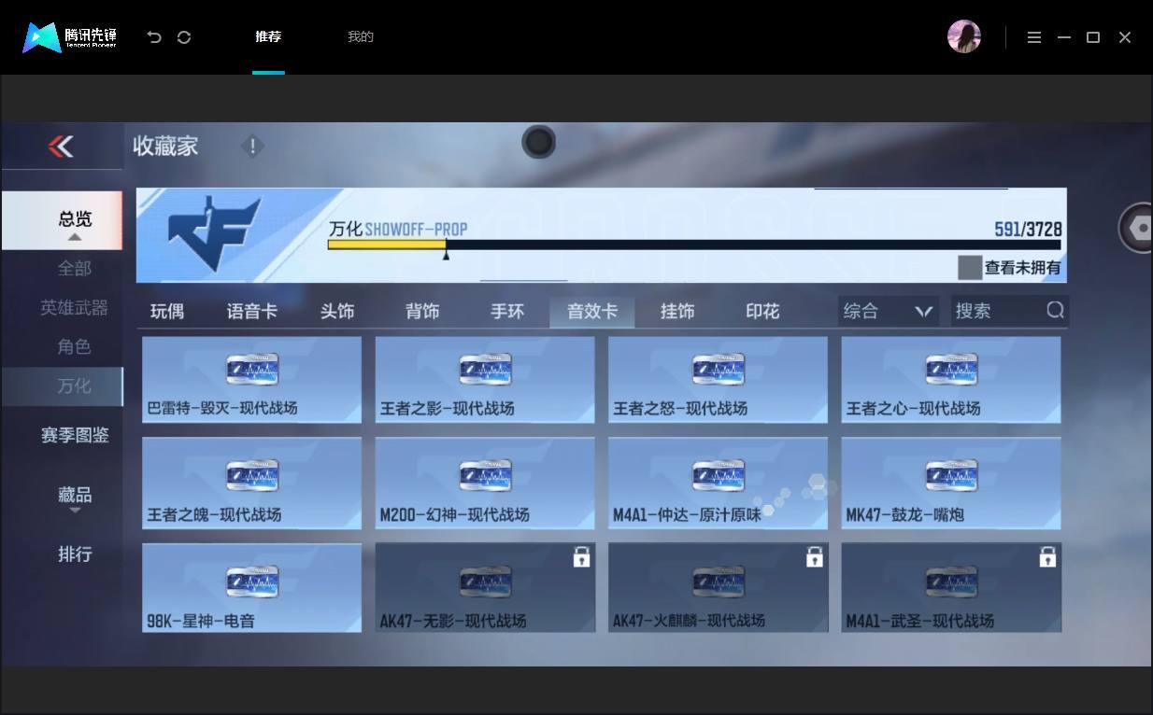Image resolution: width=1153 pixels, height=715 pixels.
Task: Click the AK47-无影-现代战场 label
Action: point(452,621)
